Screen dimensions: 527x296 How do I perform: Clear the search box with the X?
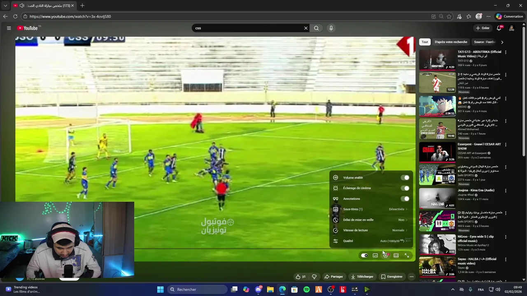point(306,28)
